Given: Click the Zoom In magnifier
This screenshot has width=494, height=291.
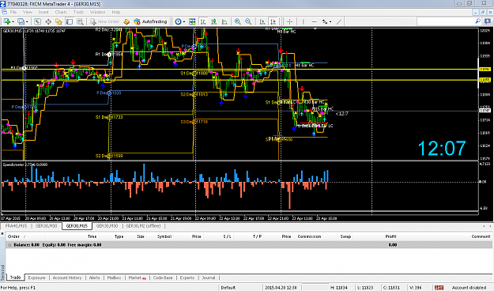Looking at the screenshot, I should point(238,21).
